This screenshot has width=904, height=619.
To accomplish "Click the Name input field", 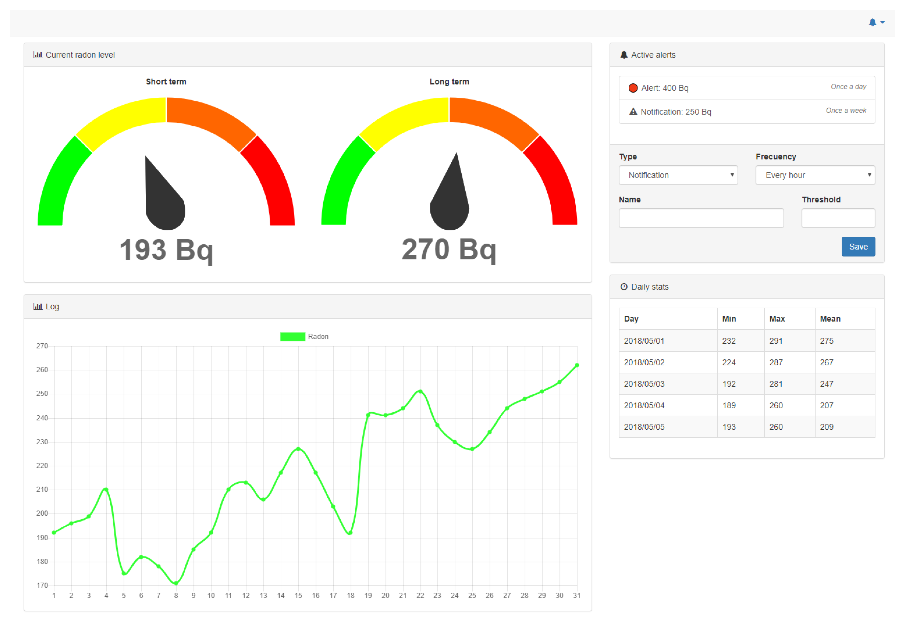I will click(x=701, y=218).
